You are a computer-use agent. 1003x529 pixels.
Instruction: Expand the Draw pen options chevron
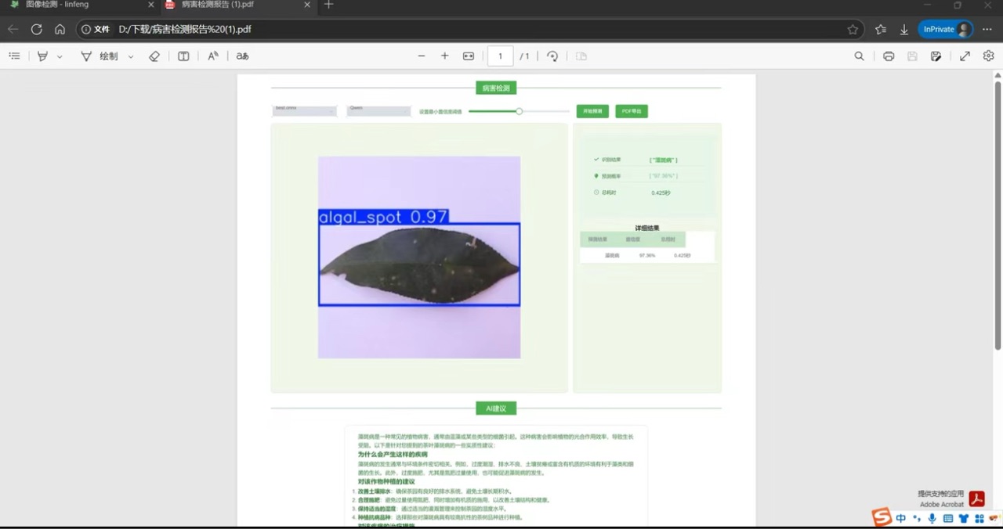[130, 56]
